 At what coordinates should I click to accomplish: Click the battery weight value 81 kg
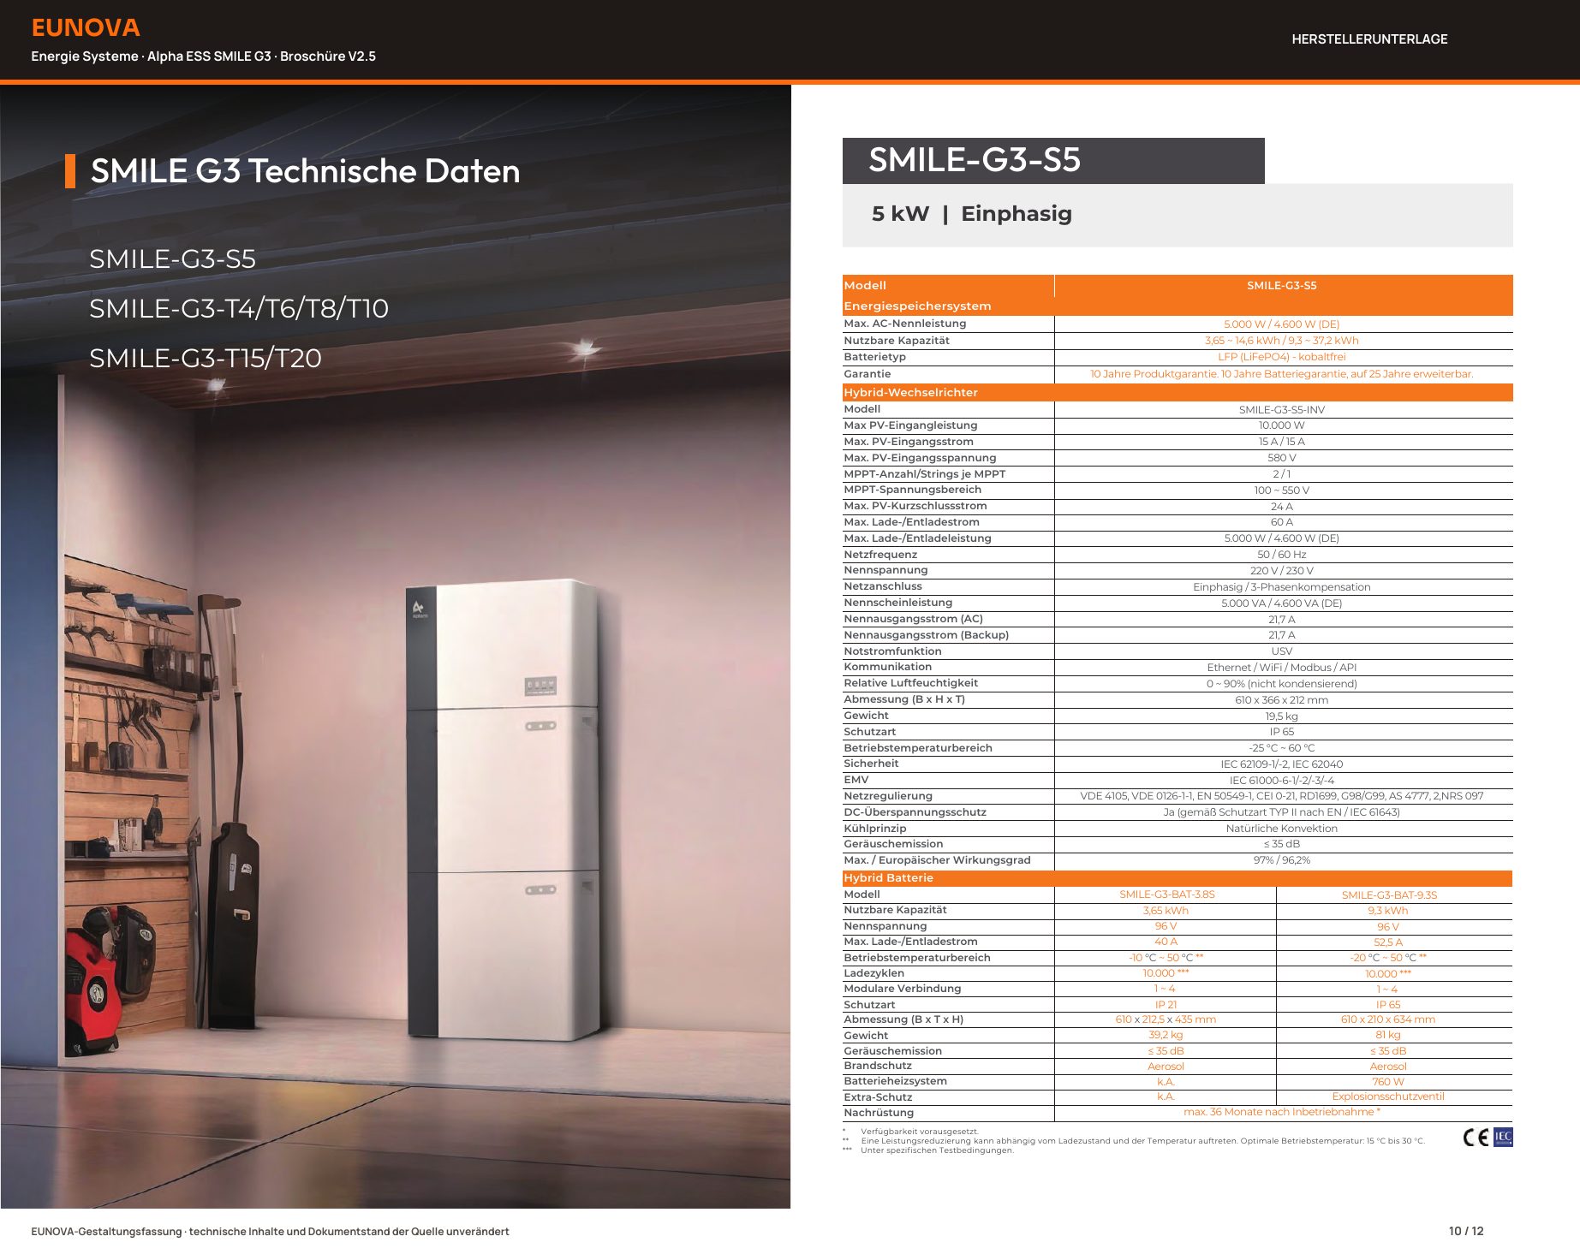[1387, 1035]
